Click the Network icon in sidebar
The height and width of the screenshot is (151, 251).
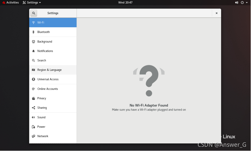coord(34,136)
